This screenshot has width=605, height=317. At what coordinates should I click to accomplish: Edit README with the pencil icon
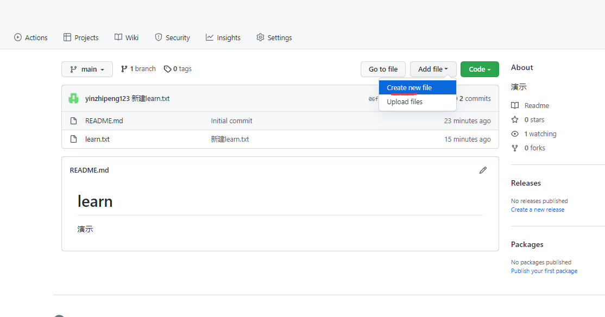[483, 170]
